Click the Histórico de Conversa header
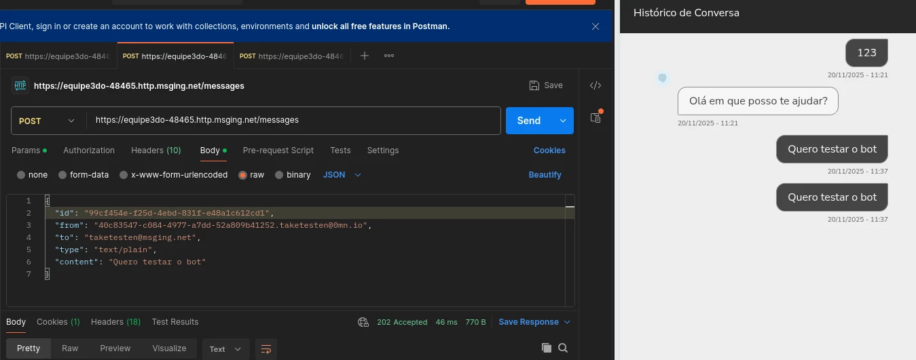 686,13
